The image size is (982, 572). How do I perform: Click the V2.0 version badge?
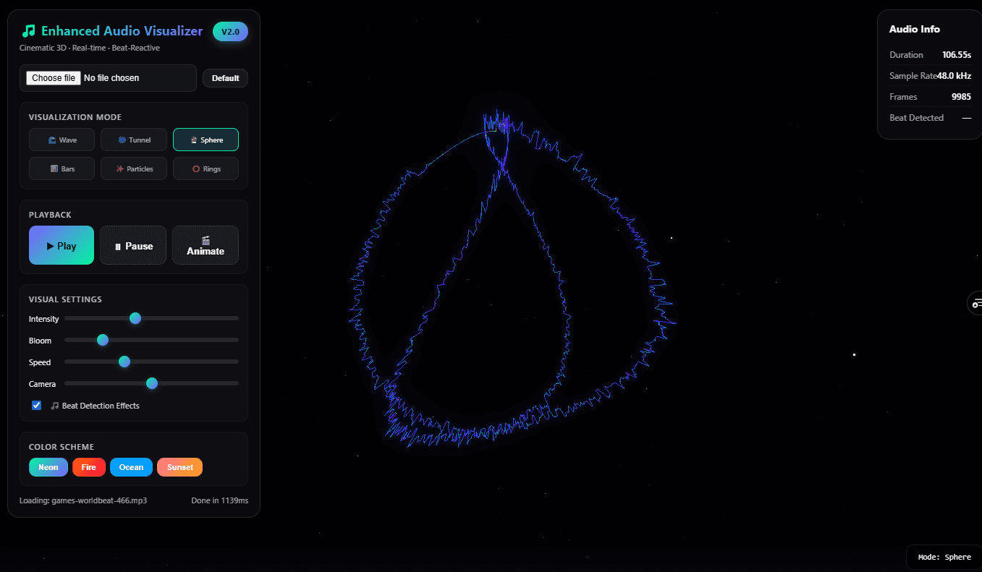(229, 31)
